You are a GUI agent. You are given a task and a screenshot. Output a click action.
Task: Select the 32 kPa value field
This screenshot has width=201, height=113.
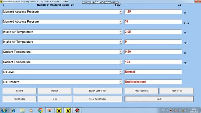pos(153,22)
